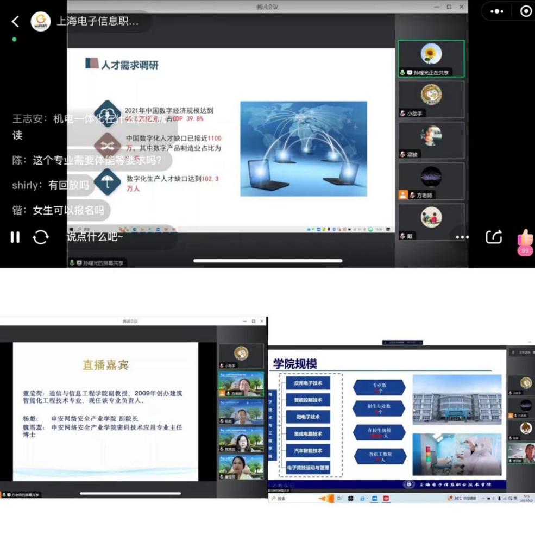The height and width of the screenshot is (535, 535).
Task: Share the live stream via share icon
Action: click(x=493, y=237)
